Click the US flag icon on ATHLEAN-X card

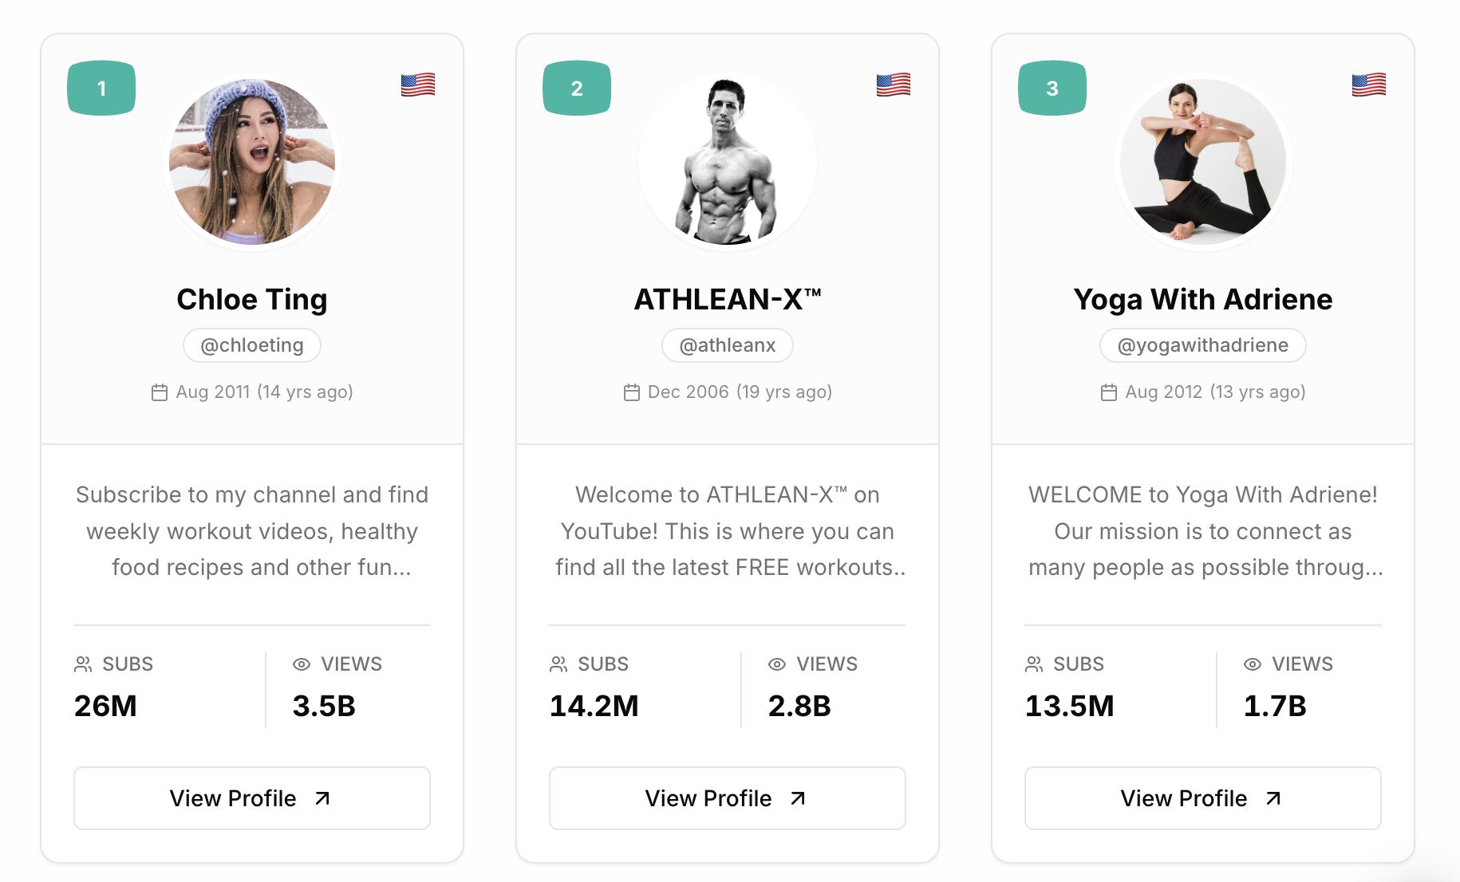(893, 84)
